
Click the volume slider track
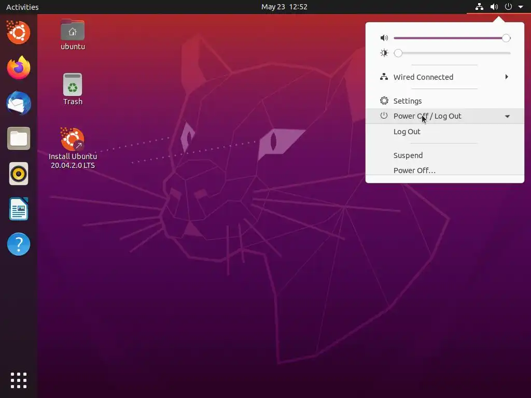click(452, 38)
